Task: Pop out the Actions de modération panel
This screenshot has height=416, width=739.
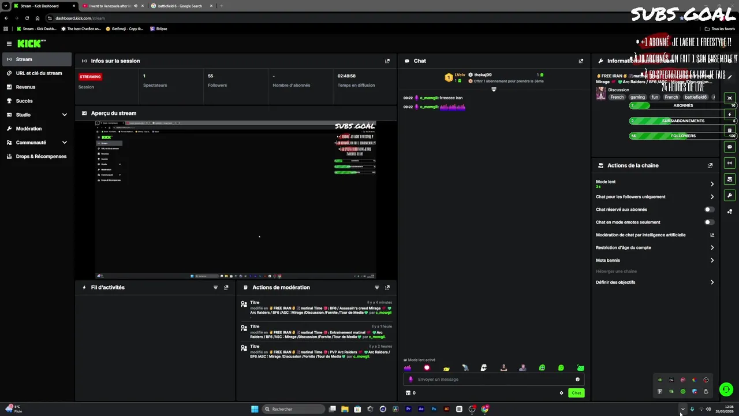Action: (387, 287)
